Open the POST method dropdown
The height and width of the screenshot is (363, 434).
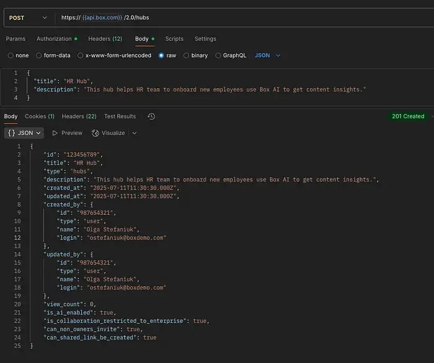(28, 18)
